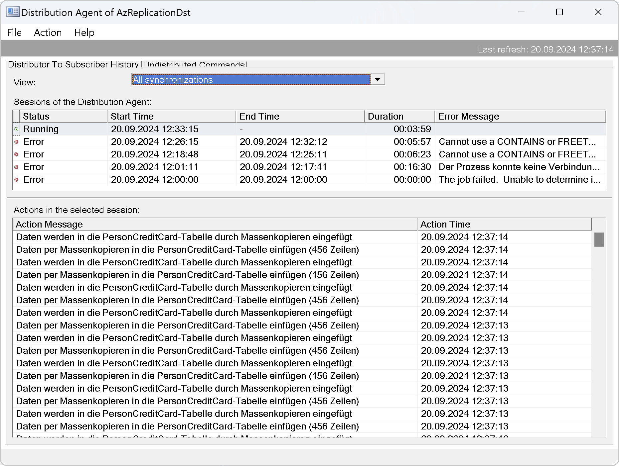Click the Distribution Agent window title icon

[13, 12]
